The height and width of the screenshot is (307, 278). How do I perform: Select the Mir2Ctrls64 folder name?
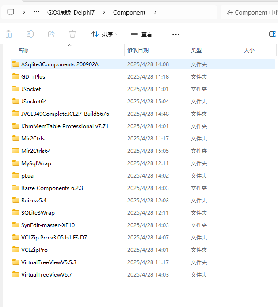[36, 151]
